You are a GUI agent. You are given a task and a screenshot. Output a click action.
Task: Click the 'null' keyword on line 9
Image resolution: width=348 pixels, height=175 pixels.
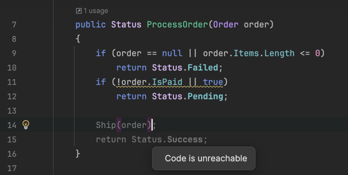click(x=172, y=53)
